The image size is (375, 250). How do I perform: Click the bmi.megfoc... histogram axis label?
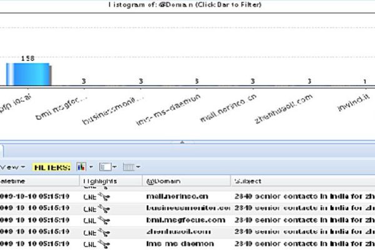point(61,107)
